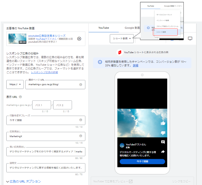The width and height of the screenshot is (202, 185).
Task: Click the 最終ページ URL input field
Action: click(x=55, y=85)
